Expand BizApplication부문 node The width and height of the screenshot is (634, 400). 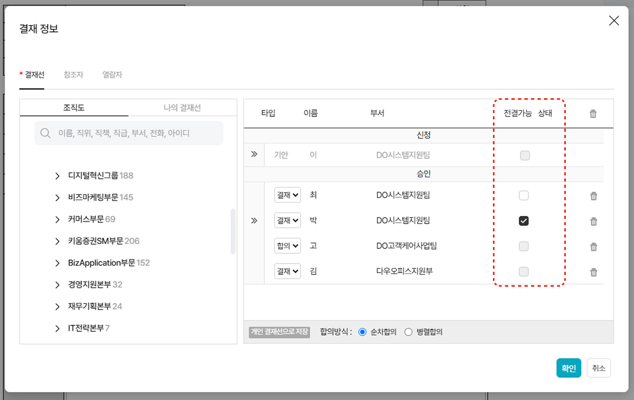(57, 263)
